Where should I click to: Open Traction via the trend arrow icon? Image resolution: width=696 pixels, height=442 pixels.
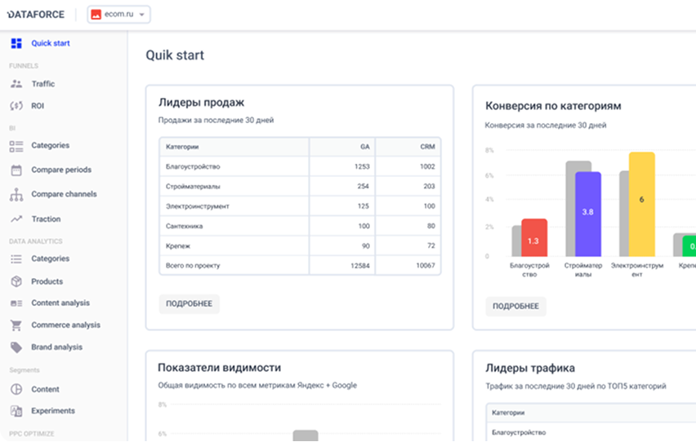pos(16,219)
